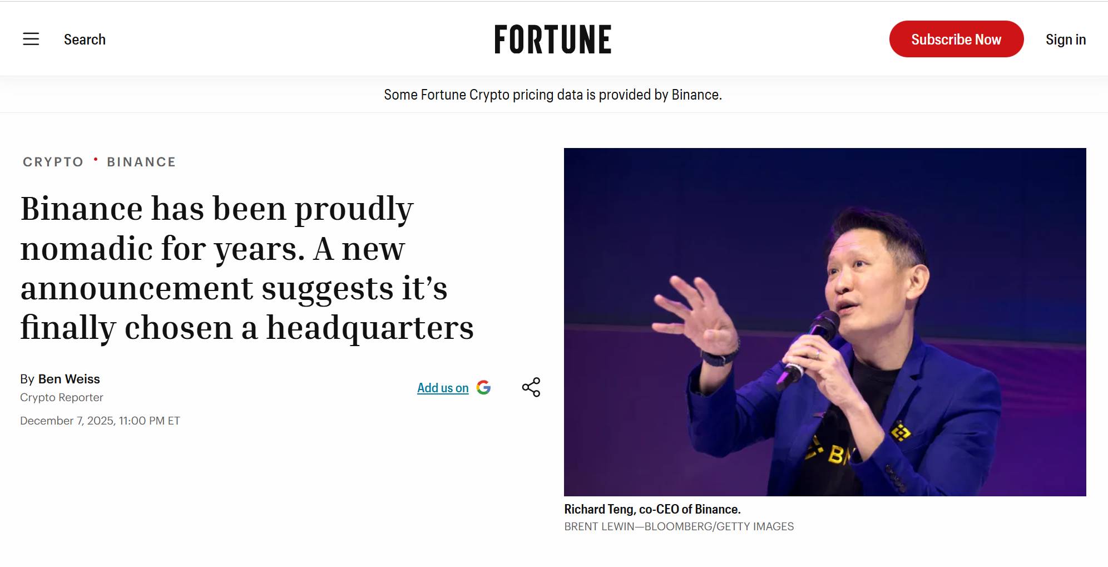
Task: Click the Binance pricing data notice
Action: coord(553,95)
